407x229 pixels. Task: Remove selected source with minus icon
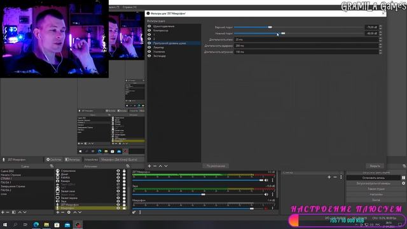point(62,212)
